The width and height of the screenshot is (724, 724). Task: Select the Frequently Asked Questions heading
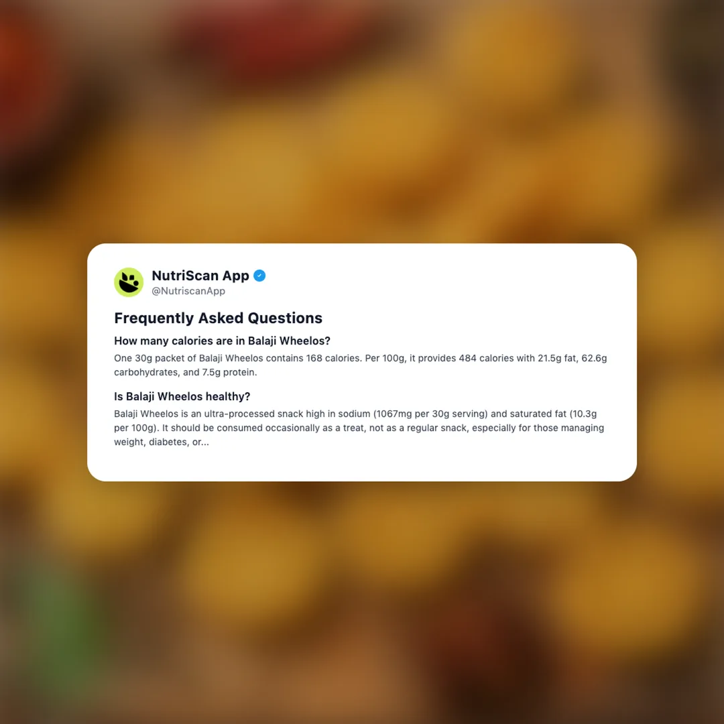pyautogui.click(x=218, y=318)
